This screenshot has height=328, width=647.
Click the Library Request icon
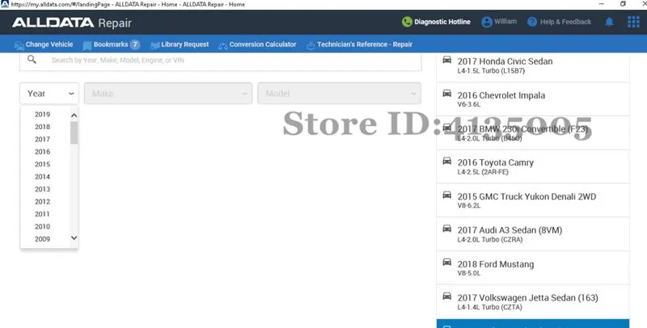click(154, 45)
